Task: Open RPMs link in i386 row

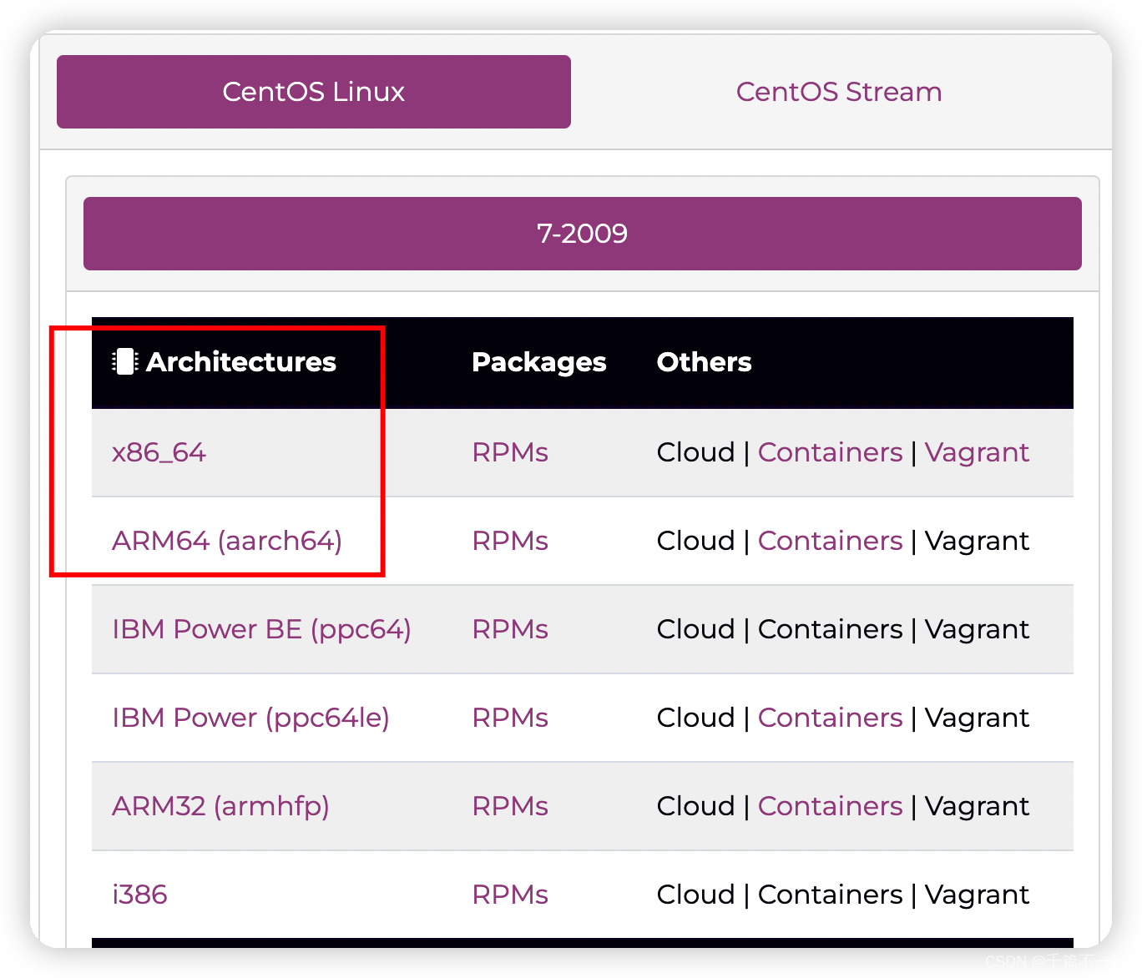Action: pos(510,895)
